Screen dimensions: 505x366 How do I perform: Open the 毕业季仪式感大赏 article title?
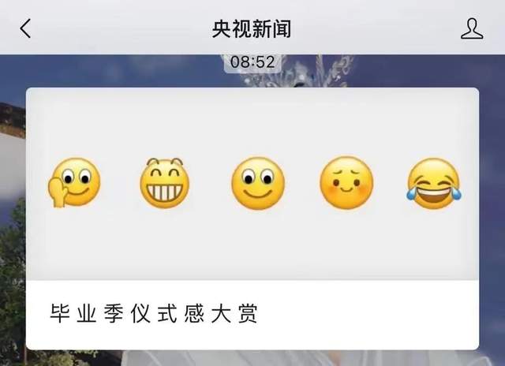pyautogui.click(x=154, y=313)
